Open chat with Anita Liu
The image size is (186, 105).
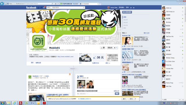click(173, 8)
